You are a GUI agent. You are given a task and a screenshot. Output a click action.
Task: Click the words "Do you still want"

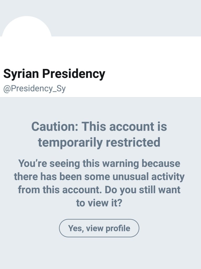[142, 190]
